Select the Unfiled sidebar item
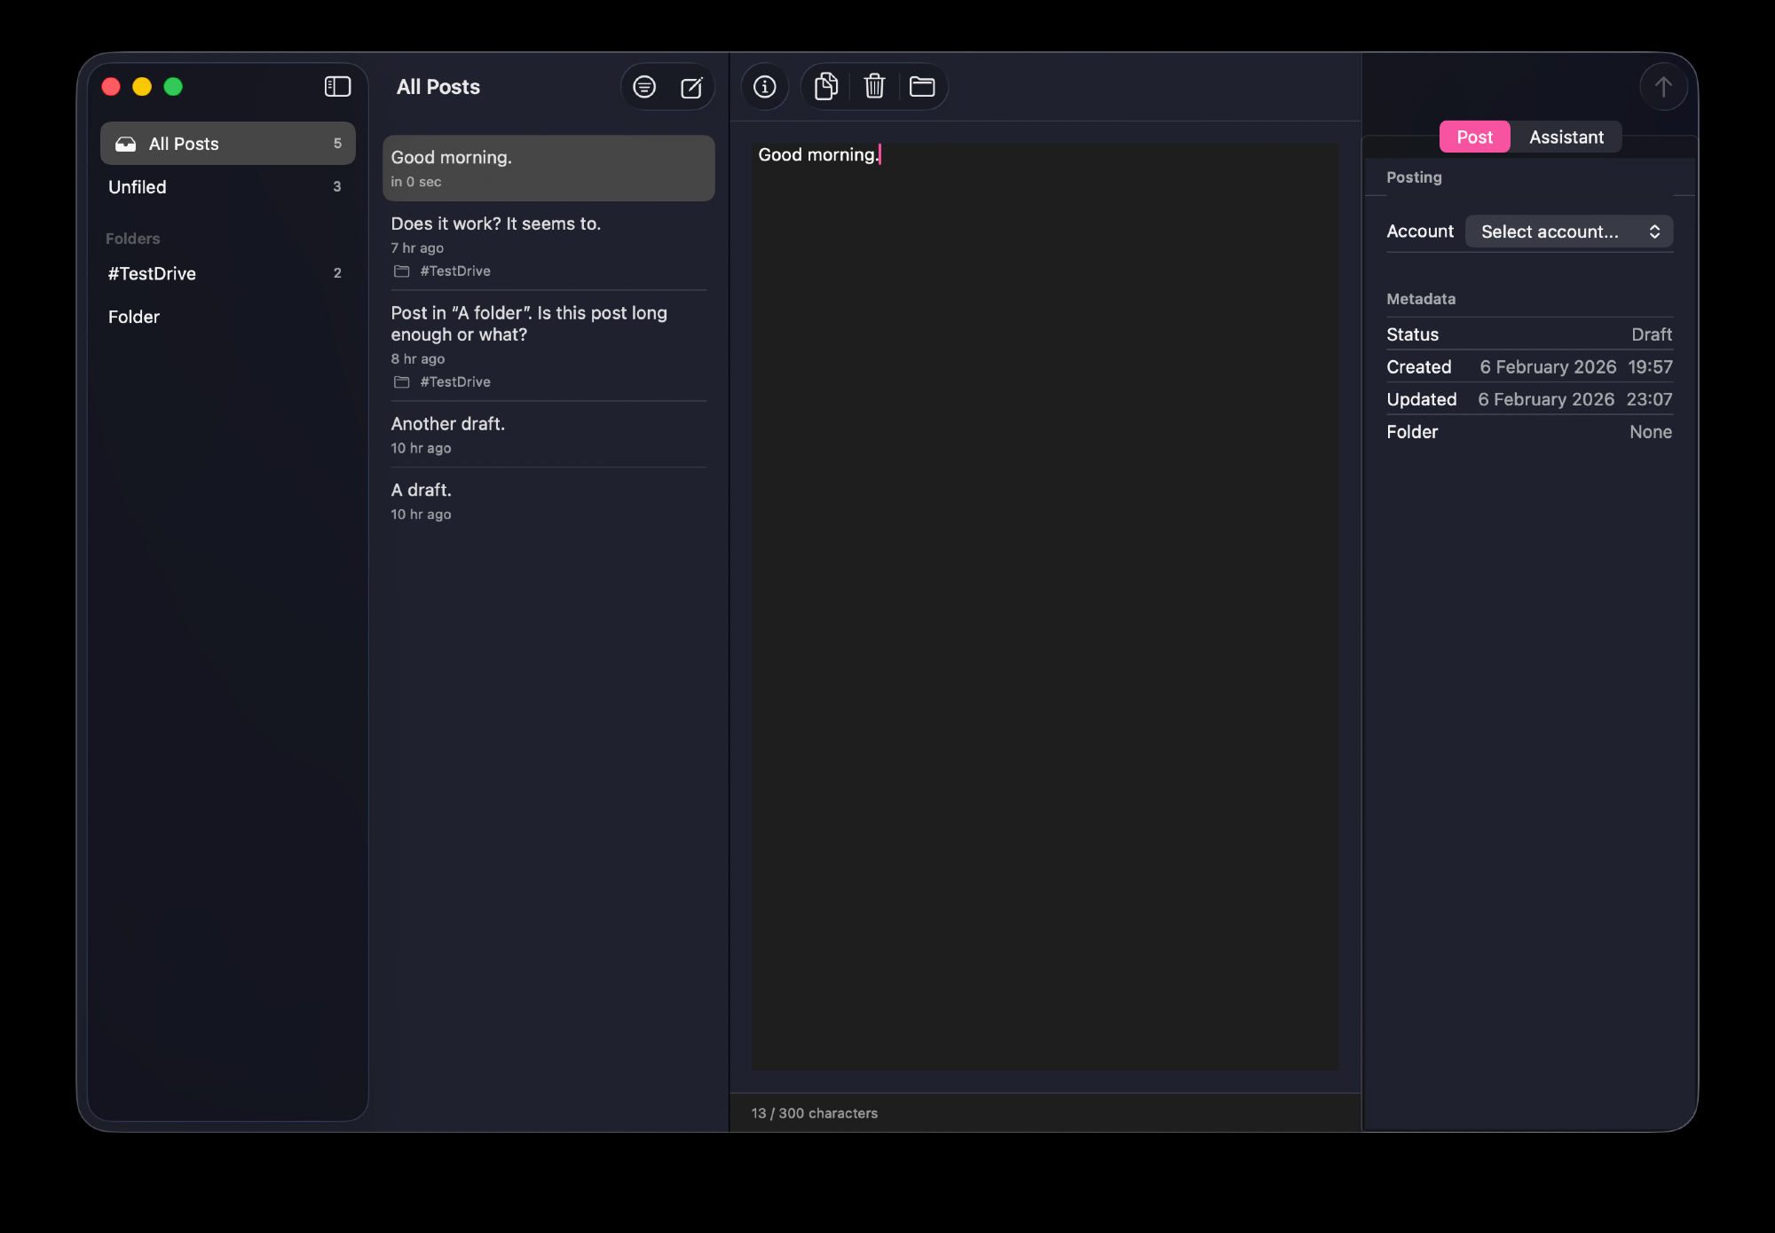This screenshot has width=1775, height=1233. tap(227, 187)
